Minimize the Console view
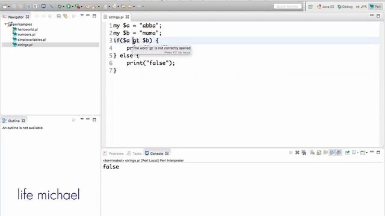Screen dimensions: 385x216 [372, 152]
